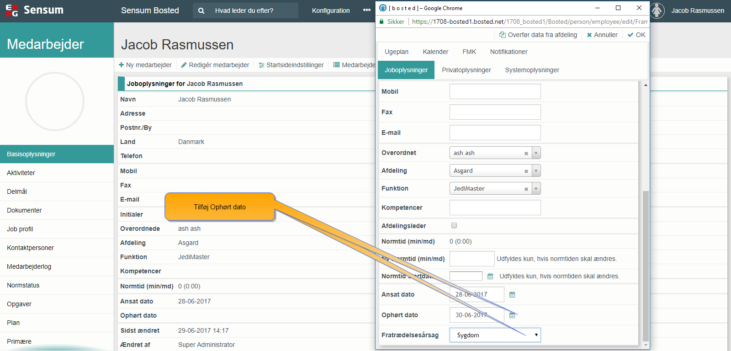This screenshot has width=731, height=351.
Task: Open calendar picker for Ophørt dato
Action: (x=512, y=315)
